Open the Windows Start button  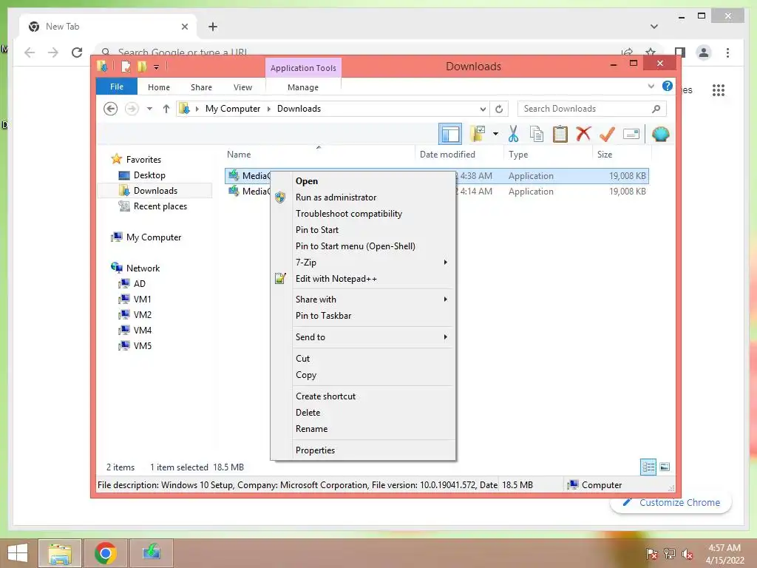pyautogui.click(x=18, y=553)
